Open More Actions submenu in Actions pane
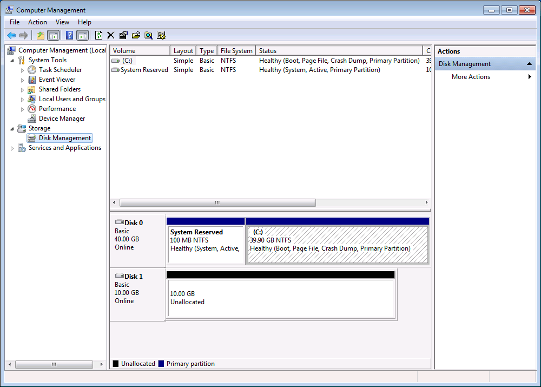The image size is (541, 387). [471, 77]
